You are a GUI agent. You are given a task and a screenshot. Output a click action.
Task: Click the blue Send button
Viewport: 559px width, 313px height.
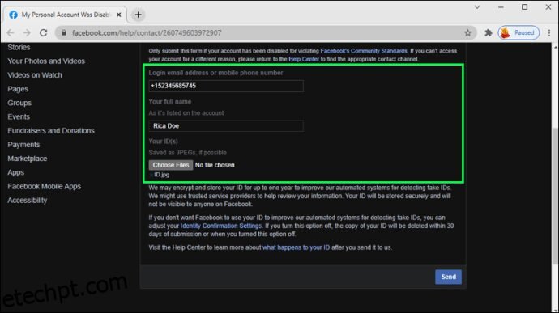tap(448, 277)
